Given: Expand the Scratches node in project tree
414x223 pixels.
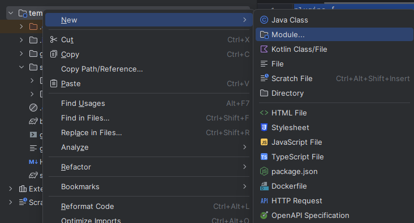Looking at the screenshot, I should 10,202.
